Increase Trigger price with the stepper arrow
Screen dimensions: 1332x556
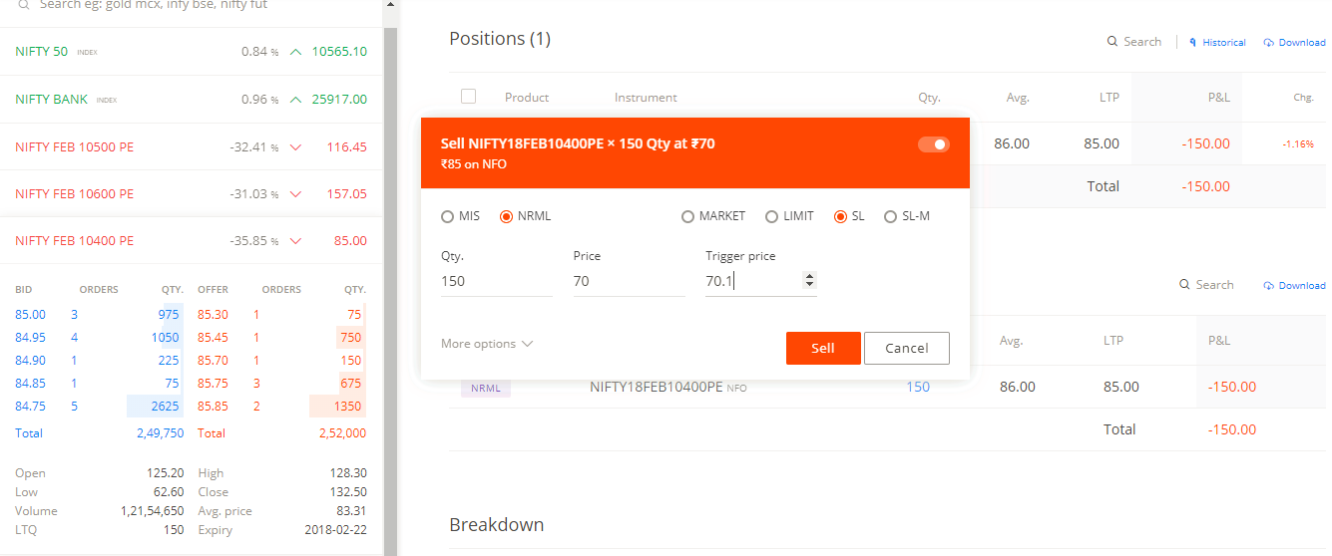(x=809, y=277)
